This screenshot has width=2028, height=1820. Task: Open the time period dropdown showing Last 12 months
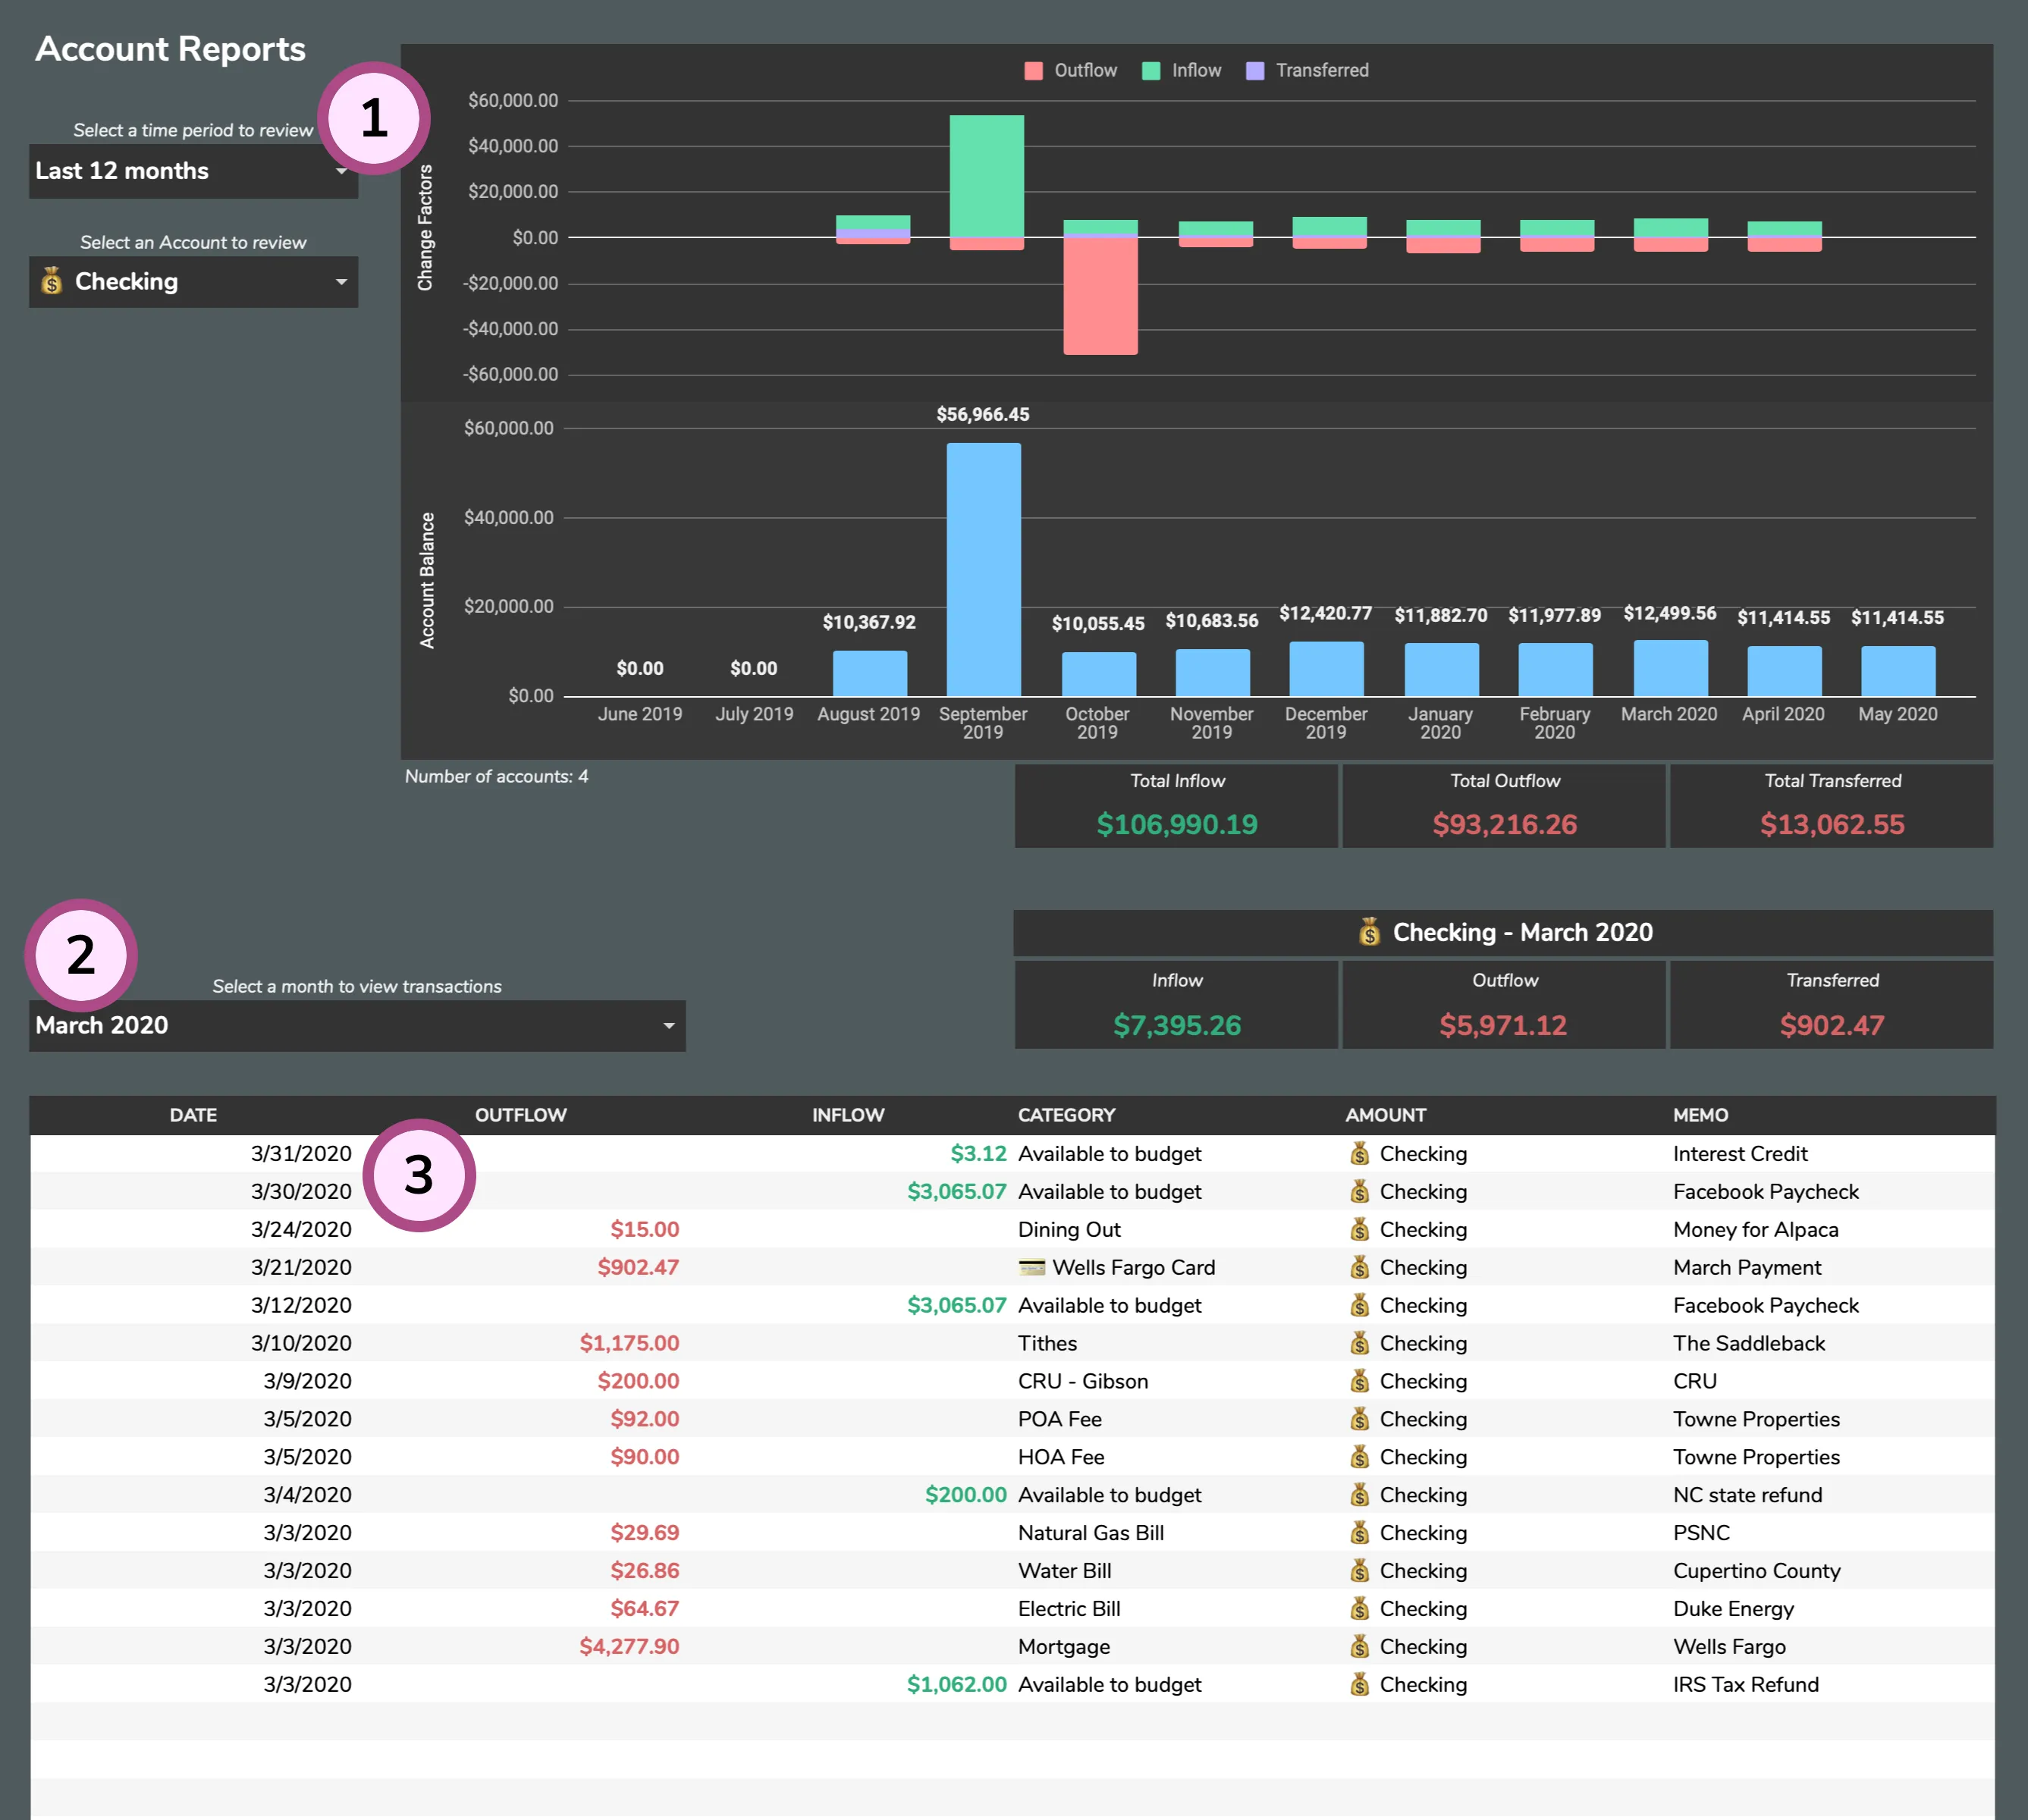click(x=193, y=171)
